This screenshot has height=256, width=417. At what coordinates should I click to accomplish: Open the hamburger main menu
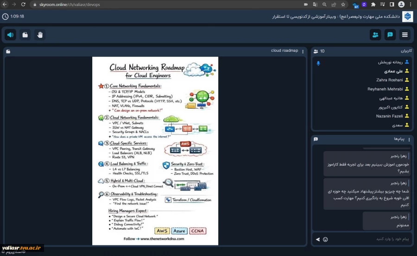point(405,35)
